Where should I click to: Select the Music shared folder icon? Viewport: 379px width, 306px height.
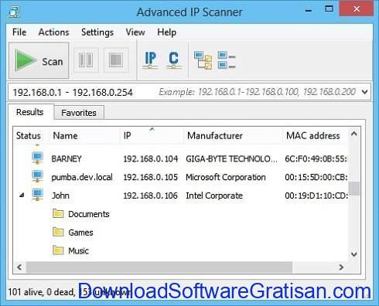tap(58, 250)
